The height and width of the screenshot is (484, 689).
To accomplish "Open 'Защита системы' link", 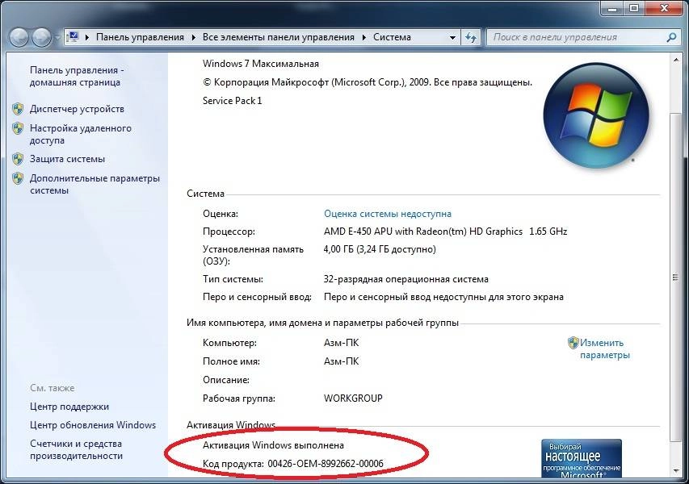I will [67, 159].
